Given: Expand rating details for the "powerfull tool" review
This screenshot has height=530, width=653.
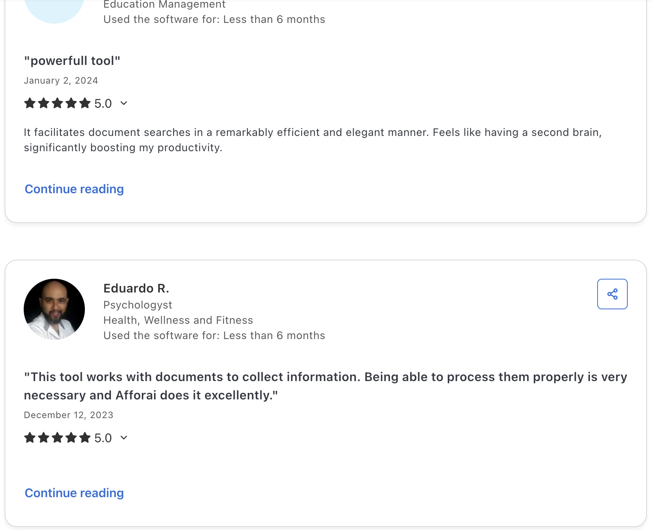Looking at the screenshot, I should pyautogui.click(x=123, y=103).
